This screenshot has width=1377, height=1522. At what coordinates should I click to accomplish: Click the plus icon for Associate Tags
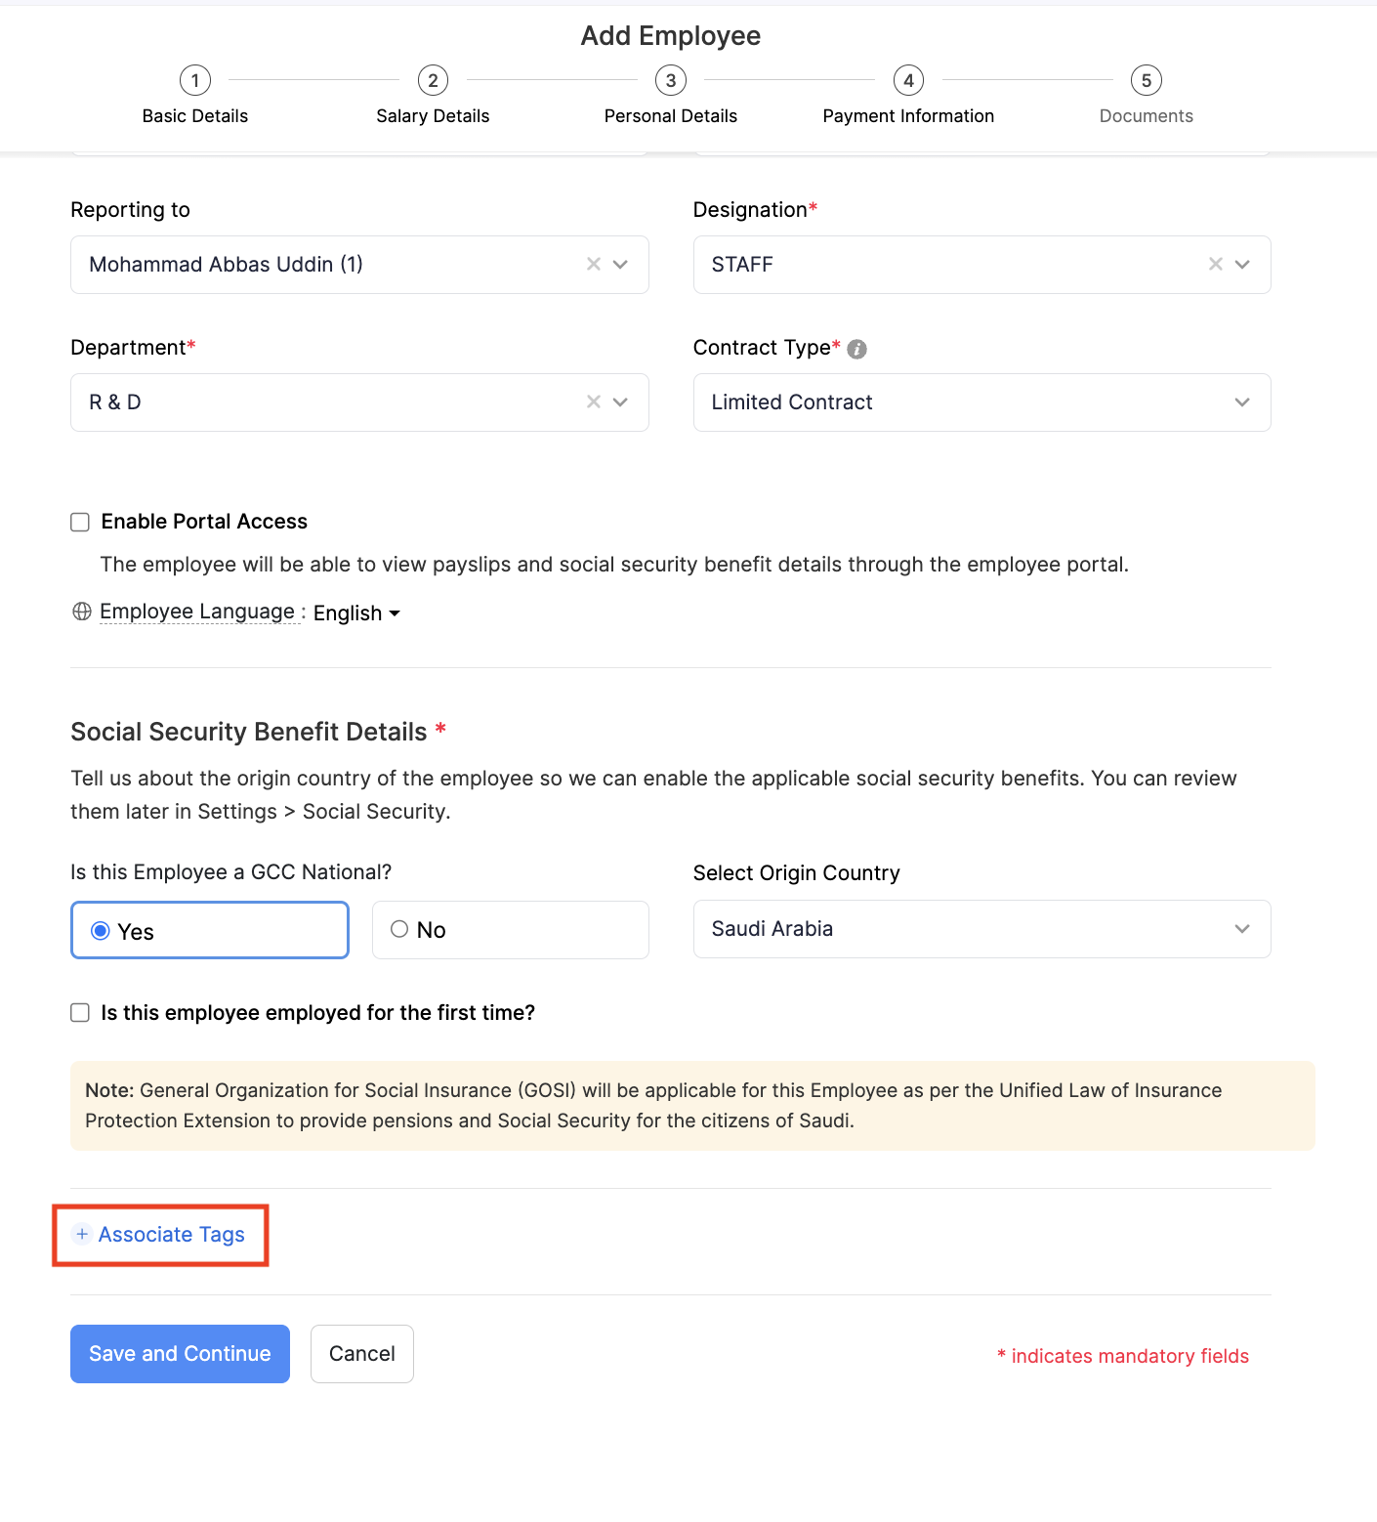(x=82, y=1234)
